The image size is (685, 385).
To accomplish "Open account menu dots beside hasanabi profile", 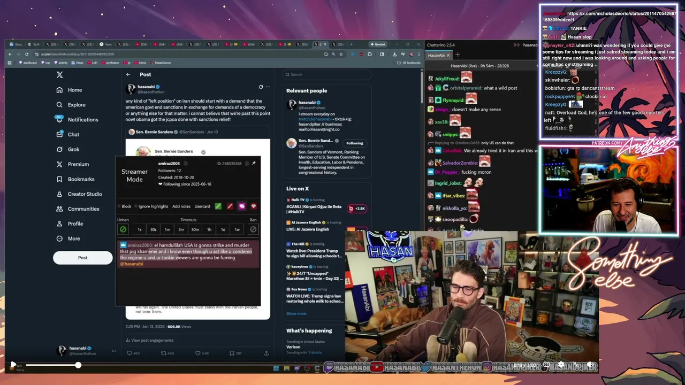I will pos(113,351).
